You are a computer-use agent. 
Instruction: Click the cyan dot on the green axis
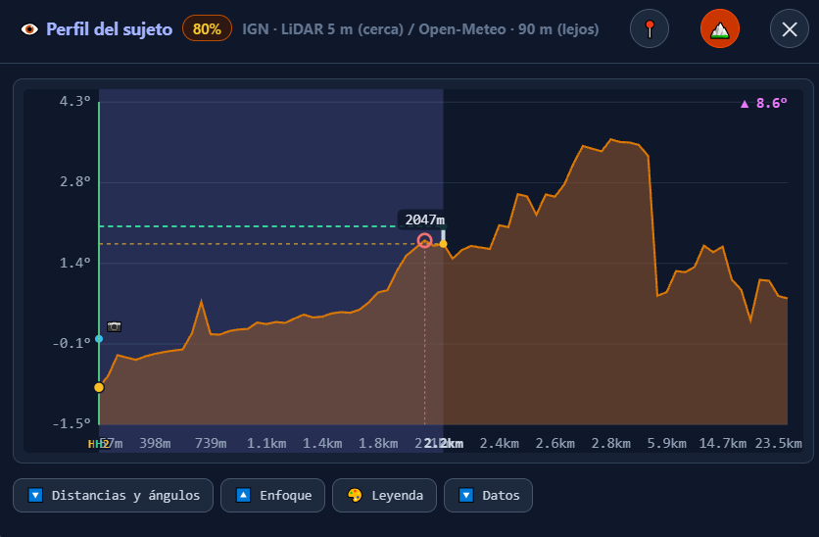pyautogui.click(x=99, y=339)
